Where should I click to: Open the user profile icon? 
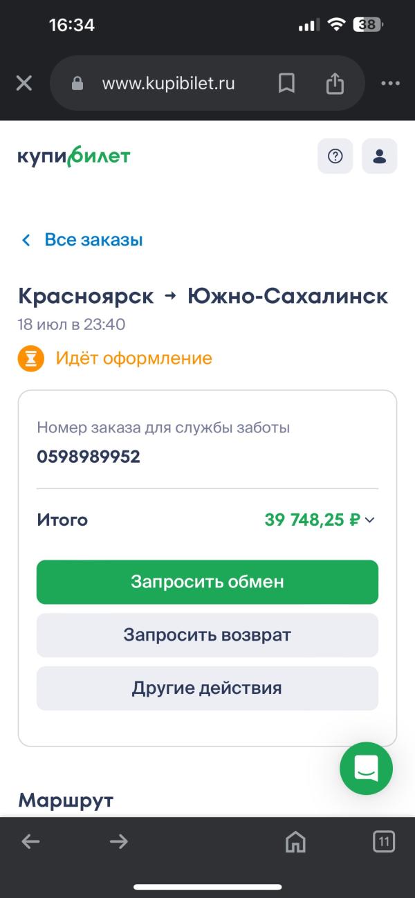pyautogui.click(x=380, y=156)
